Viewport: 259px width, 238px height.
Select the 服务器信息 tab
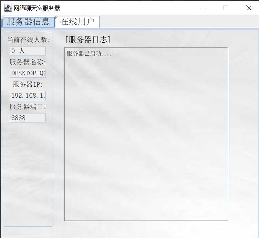tap(28, 22)
